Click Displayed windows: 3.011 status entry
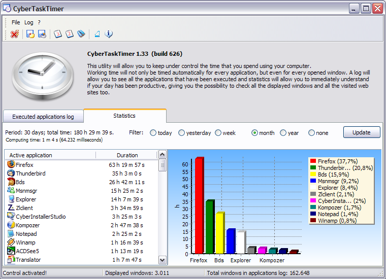 (137, 273)
